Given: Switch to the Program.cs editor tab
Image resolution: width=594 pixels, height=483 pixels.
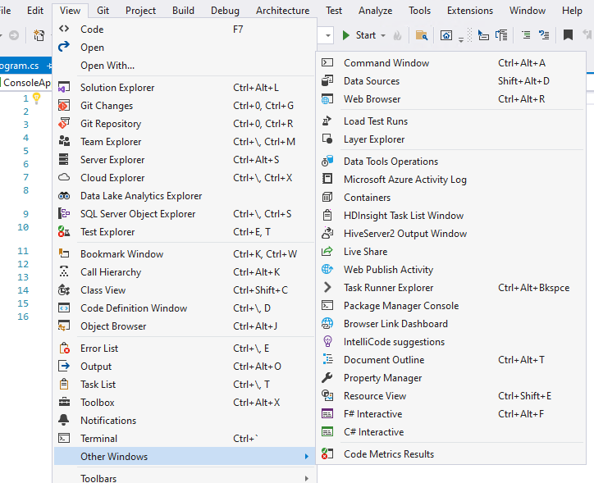Looking at the screenshot, I should pos(19,66).
